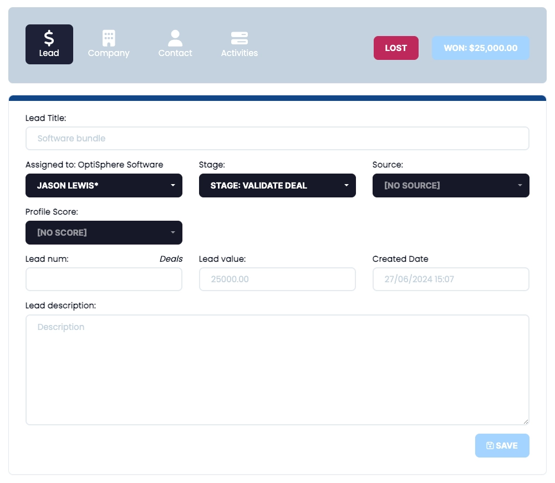Open the Jason Lewis assignee dropdown

pos(104,186)
